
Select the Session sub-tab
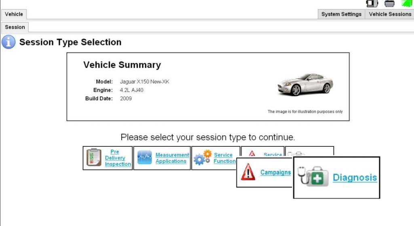coord(15,27)
